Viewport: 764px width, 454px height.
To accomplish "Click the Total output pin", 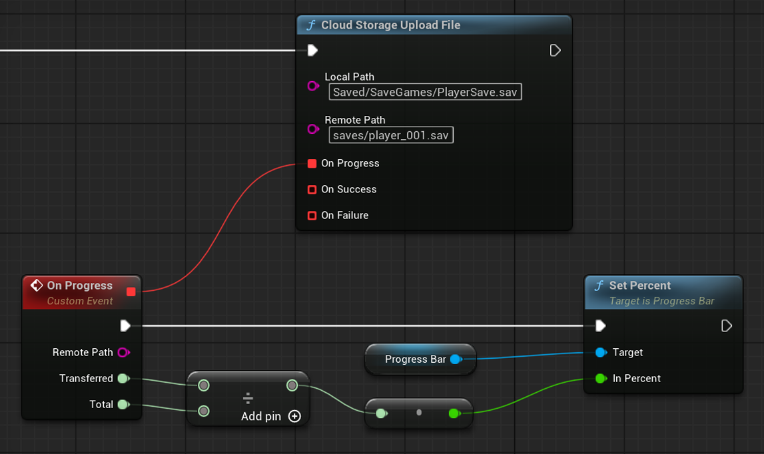I will click(x=123, y=405).
